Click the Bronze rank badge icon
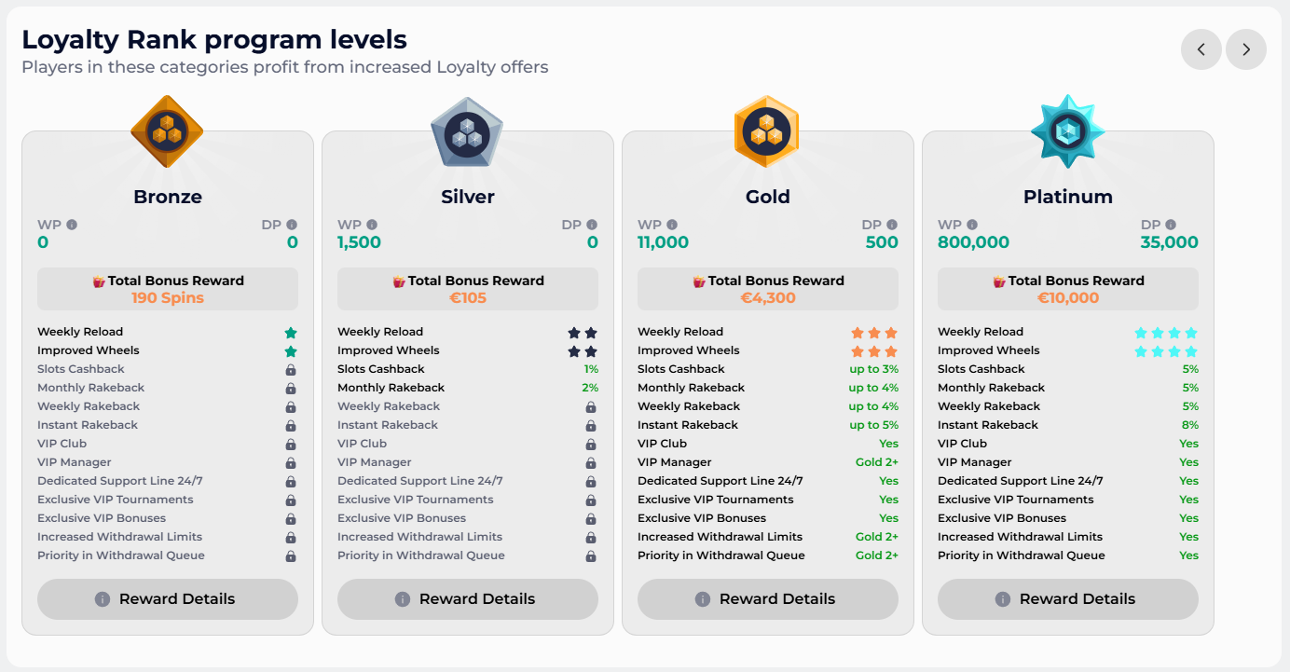Image resolution: width=1290 pixels, height=672 pixels. pos(168,131)
